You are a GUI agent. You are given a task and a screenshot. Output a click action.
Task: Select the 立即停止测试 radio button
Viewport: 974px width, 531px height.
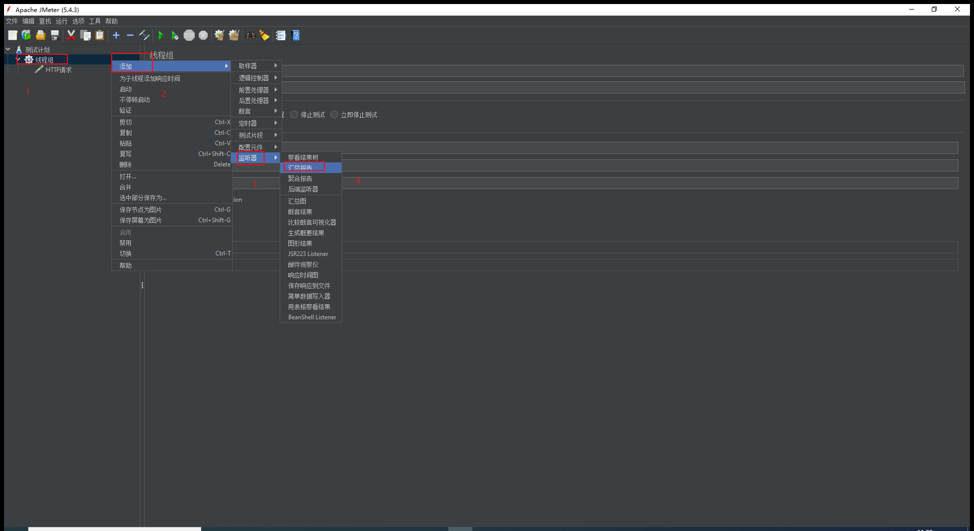click(x=335, y=115)
